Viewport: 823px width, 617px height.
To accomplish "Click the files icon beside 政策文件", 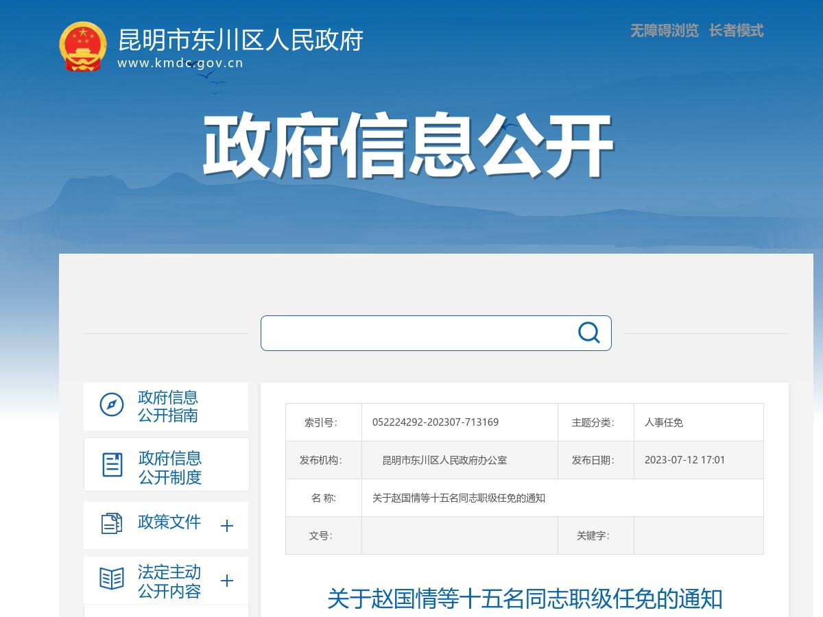I will 111,524.
